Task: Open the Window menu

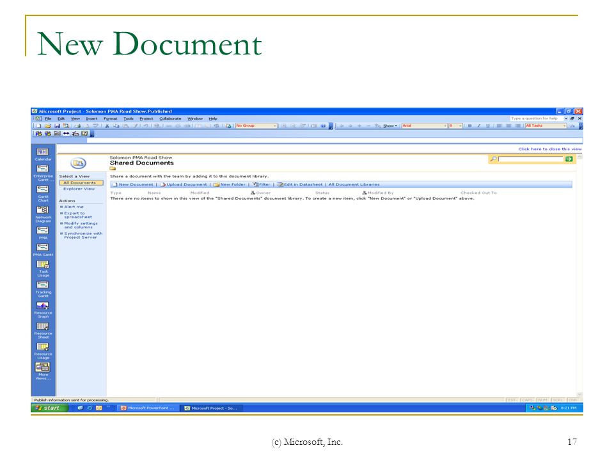Action: [194, 118]
